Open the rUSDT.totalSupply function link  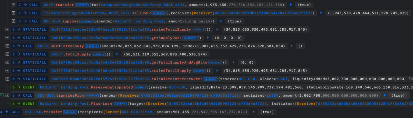coord(71,54)
